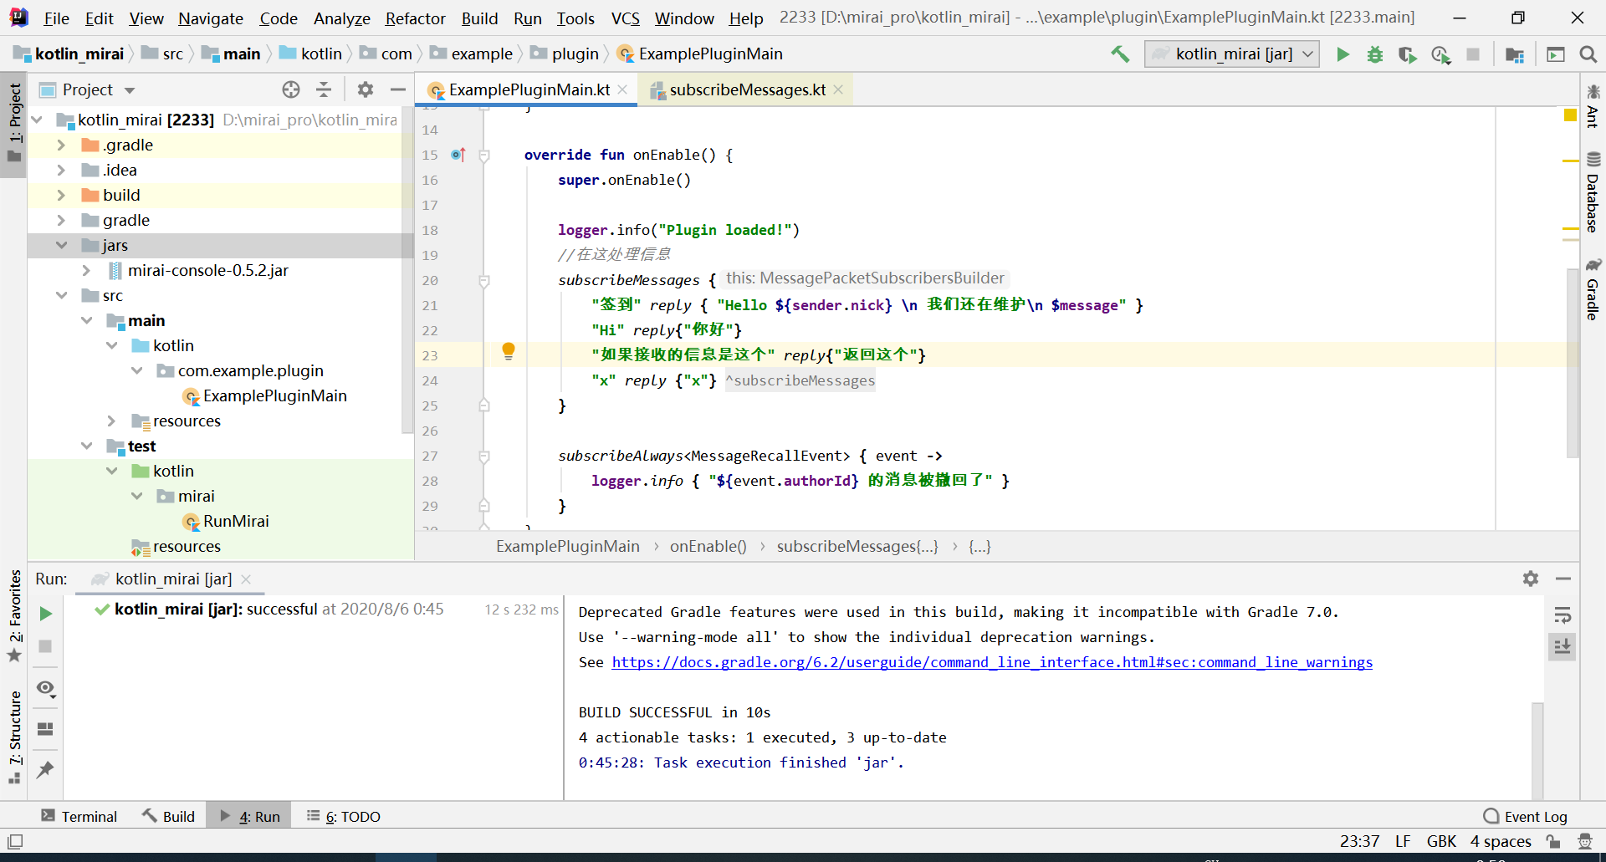Screen dimensions: 1606x862
Task: Click the 4 spaces indent setting
Action: point(1501,841)
